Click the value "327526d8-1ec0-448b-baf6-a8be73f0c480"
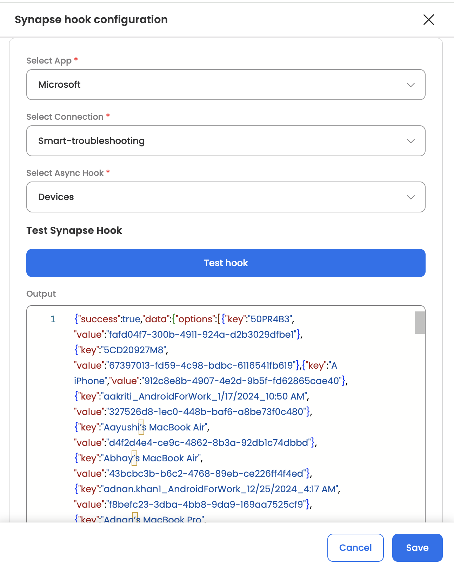This screenshot has width=454, height=573. pyautogui.click(x=207, y=412)
